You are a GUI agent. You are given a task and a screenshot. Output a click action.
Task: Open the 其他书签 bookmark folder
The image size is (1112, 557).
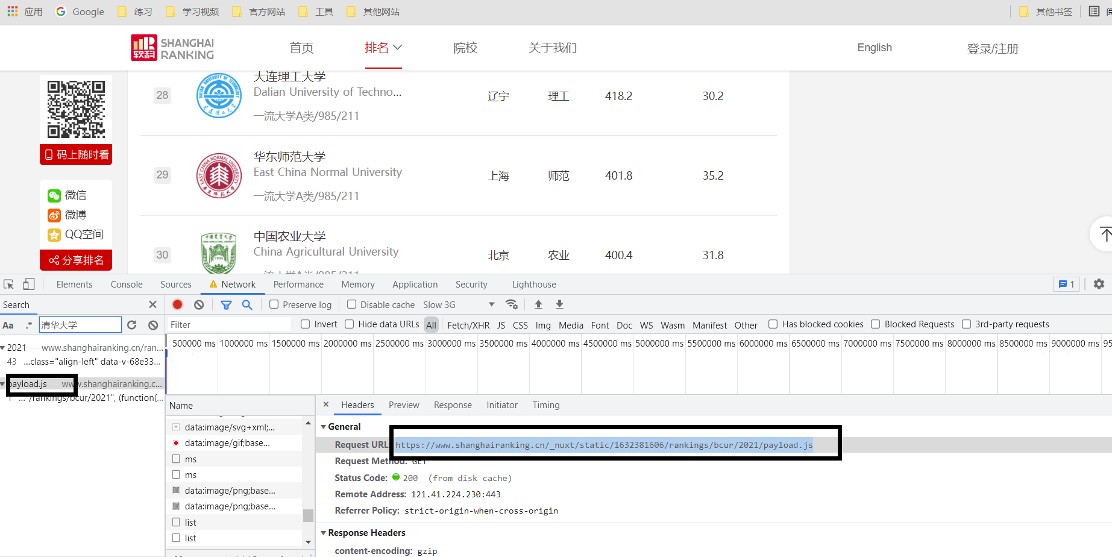point(1046,11)
